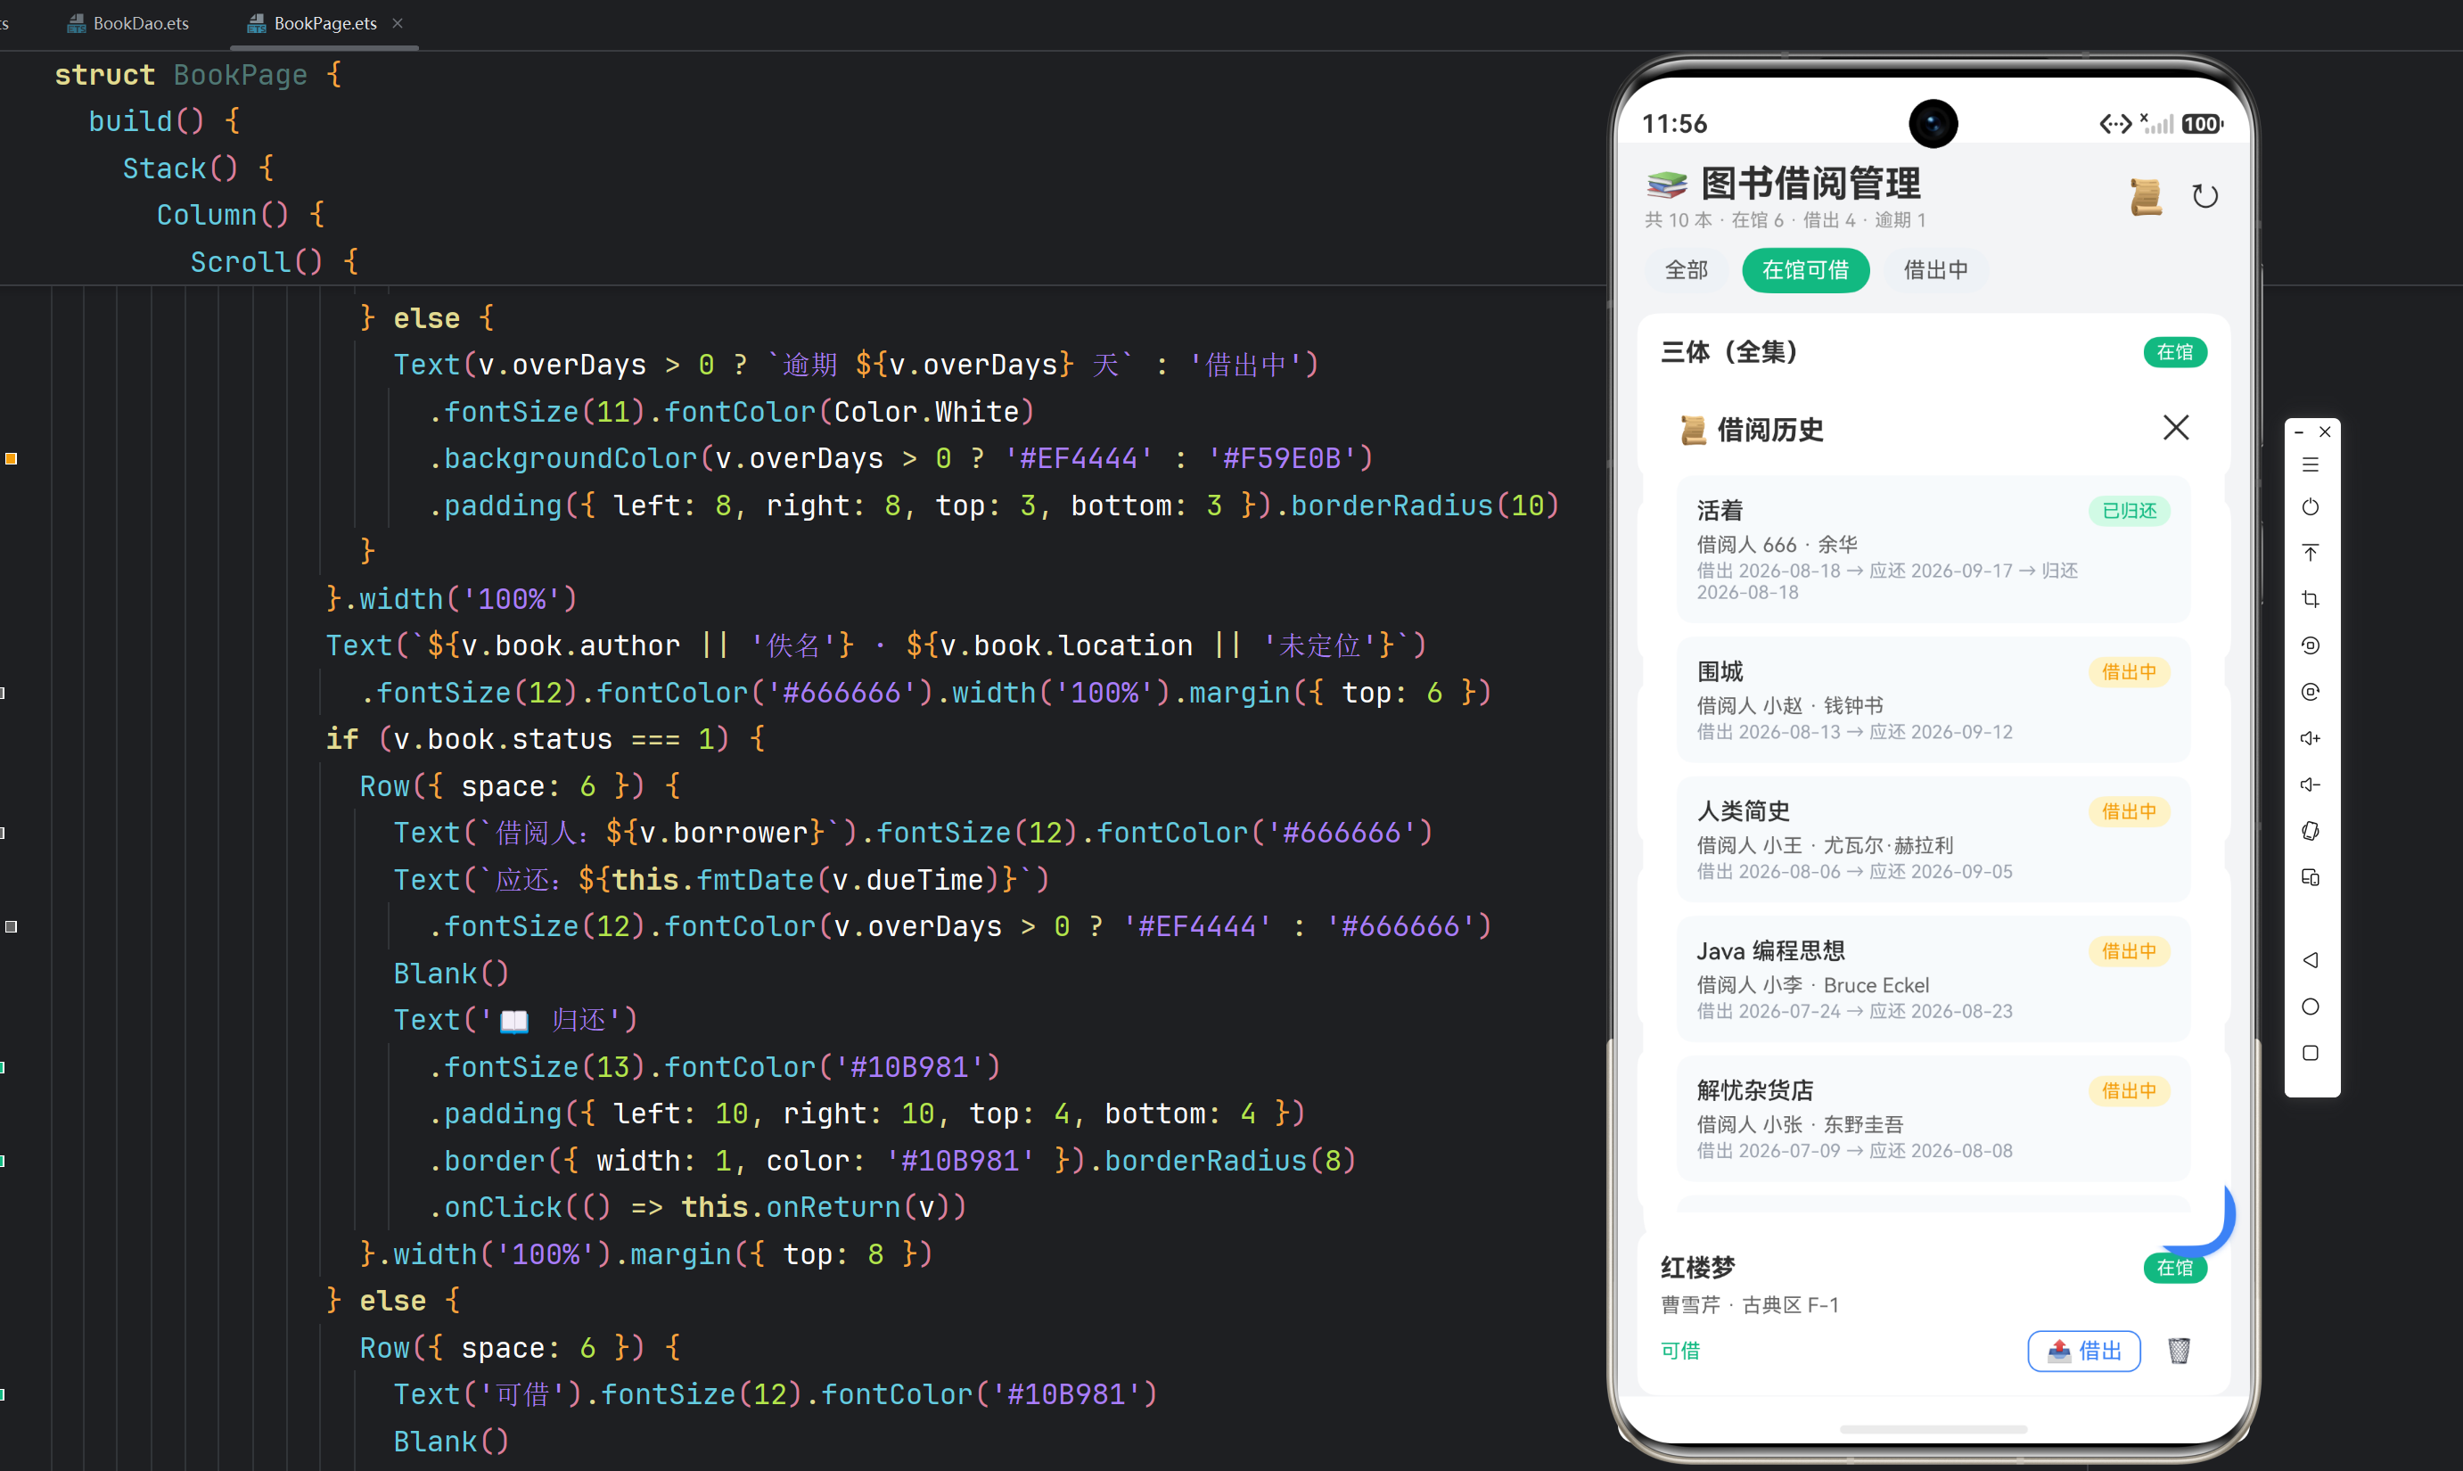Rotate emulator clockwise
Image resolution: width=2463 pixels, height=1471 pixels.
click(x=2311, y=692)
